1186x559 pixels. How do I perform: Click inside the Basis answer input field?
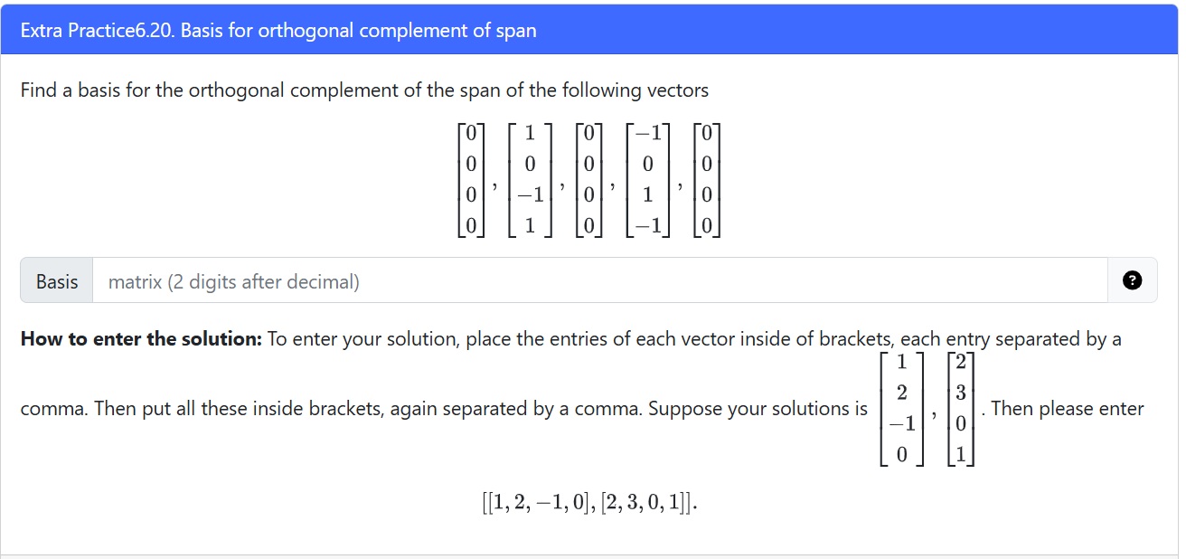(542, 280)
